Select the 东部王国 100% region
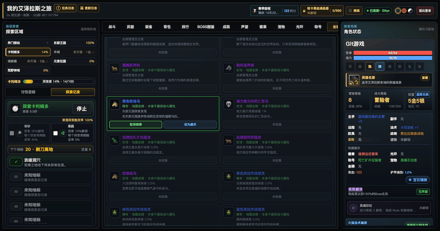Screen dimensions: 440x231 pos(74,43)
